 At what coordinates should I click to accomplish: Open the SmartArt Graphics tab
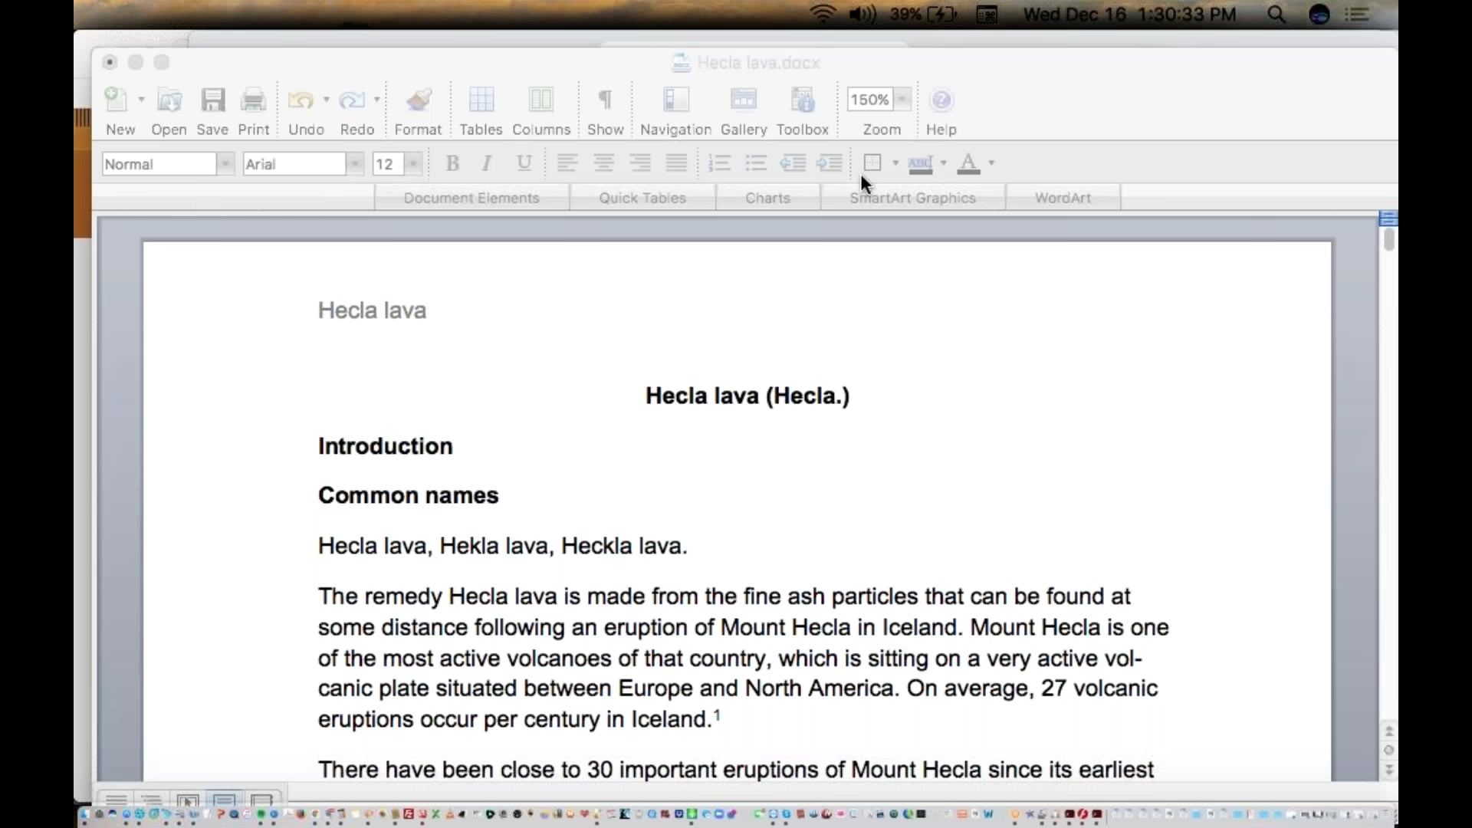912,198
